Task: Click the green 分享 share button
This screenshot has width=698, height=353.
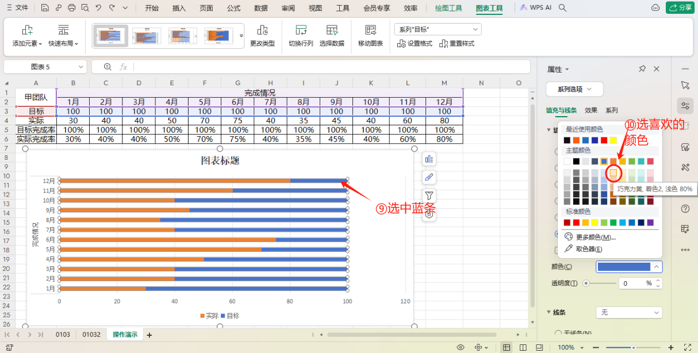Action: click(679, 7)
